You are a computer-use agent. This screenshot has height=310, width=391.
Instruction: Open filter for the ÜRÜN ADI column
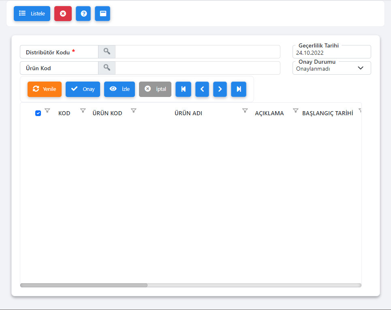click(x=245, y=110)
